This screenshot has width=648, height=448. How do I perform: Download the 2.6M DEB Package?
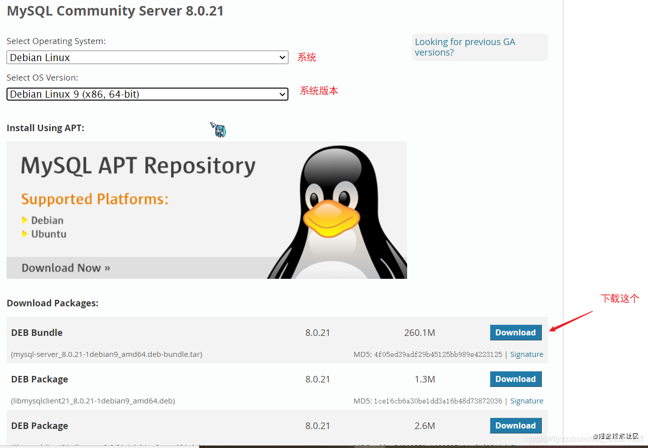click(x=516, y=425)
